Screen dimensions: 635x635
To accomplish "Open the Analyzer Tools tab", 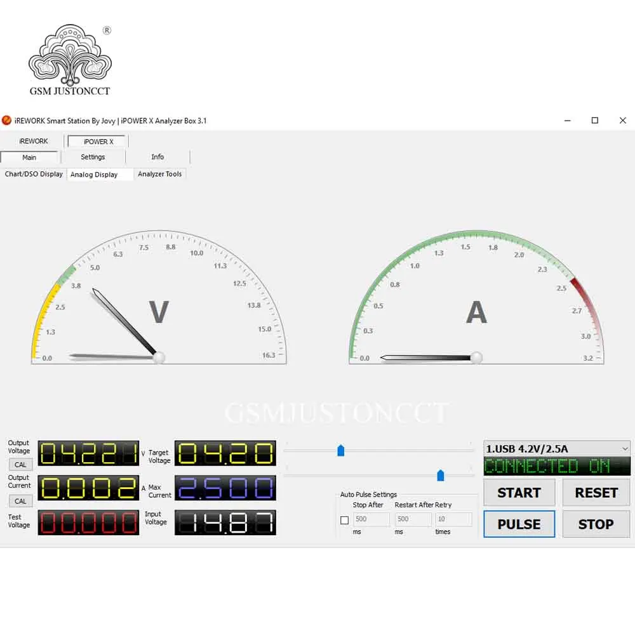I will (159, 174).
